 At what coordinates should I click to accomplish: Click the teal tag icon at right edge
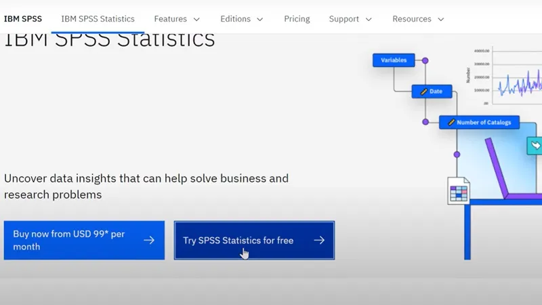click(535, 145)
